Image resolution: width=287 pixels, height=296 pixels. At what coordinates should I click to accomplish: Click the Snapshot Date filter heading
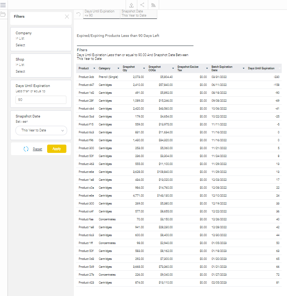tap(28, 116)
